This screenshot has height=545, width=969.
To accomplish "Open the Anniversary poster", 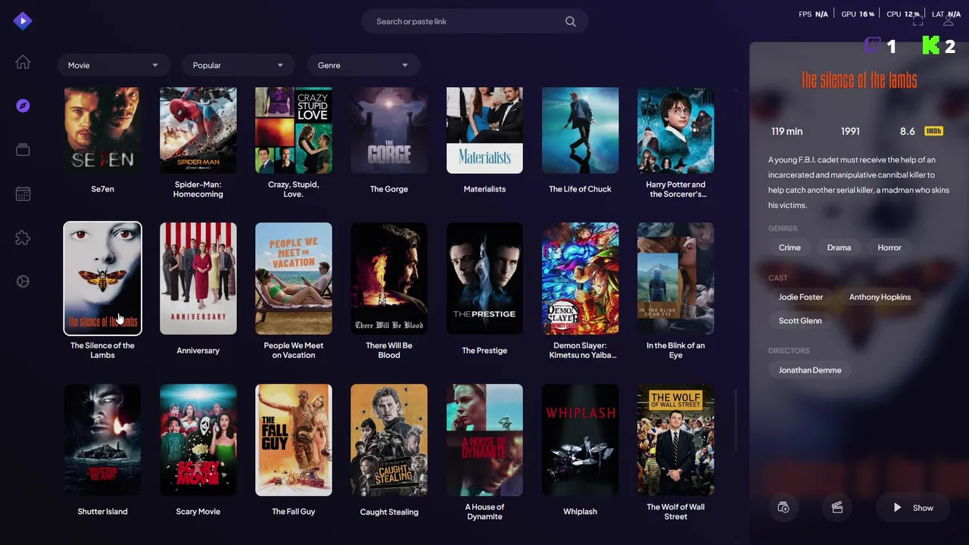I will click(x=198, y=279).
